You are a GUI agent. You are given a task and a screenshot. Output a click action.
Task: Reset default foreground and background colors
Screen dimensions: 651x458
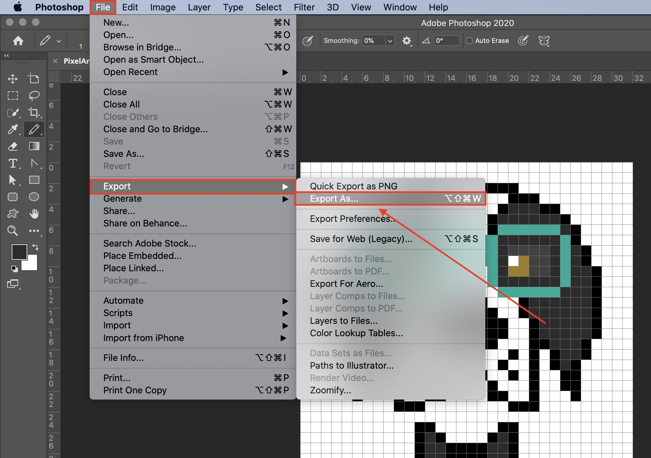[x=14, y=268]
